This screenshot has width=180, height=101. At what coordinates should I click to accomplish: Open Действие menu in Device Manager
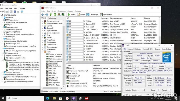(8, 8)
